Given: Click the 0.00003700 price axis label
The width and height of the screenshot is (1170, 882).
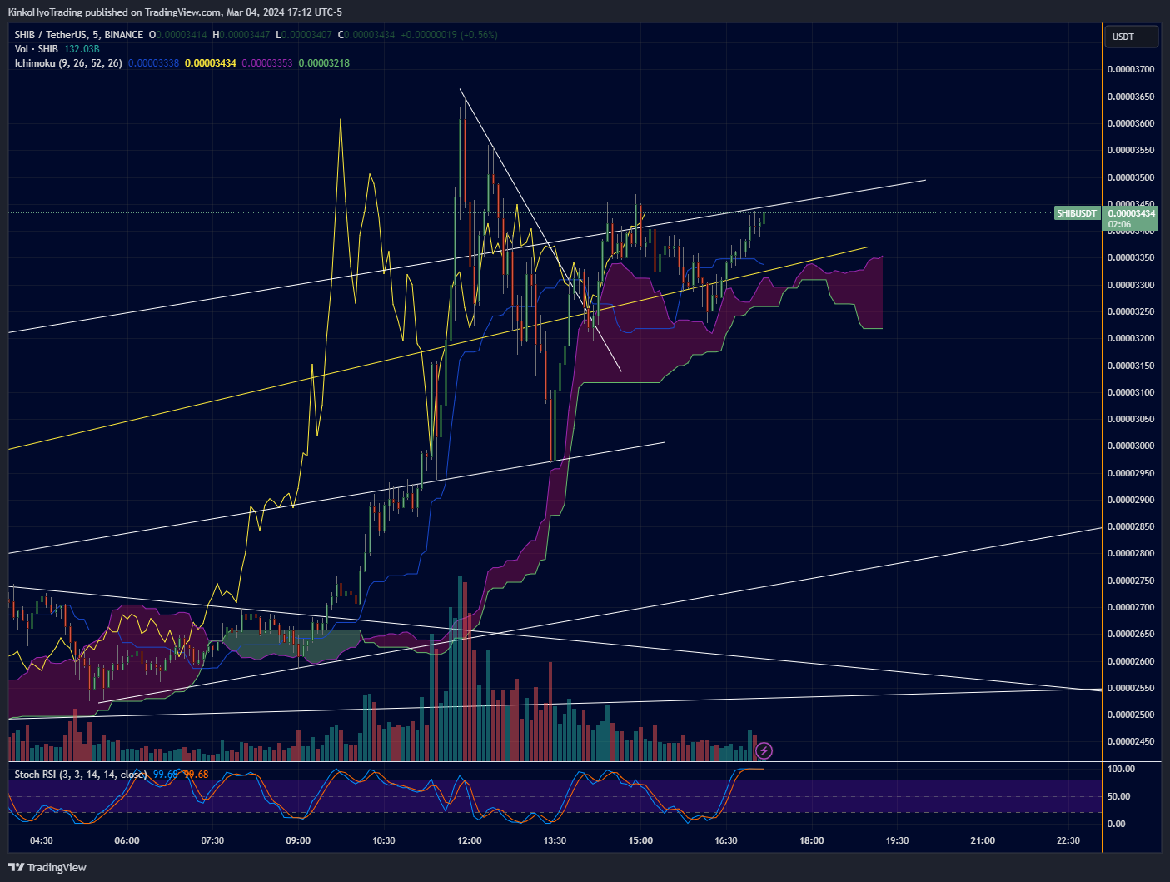Looking at the screenshot, I should tap(1131, 70).
